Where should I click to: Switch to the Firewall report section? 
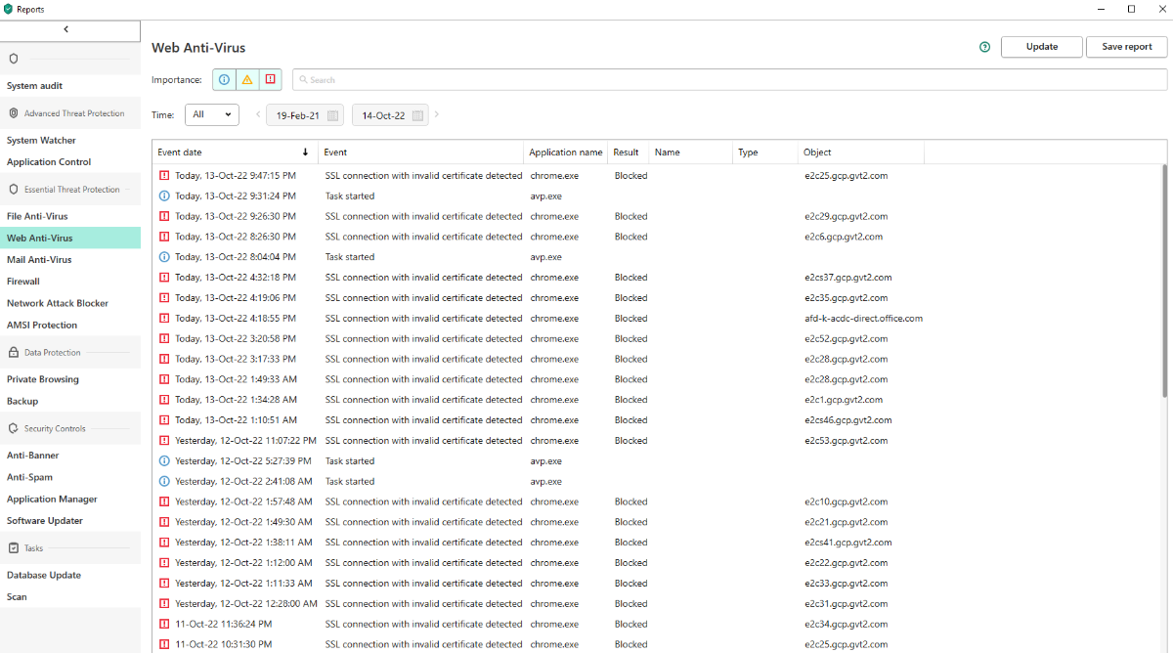click(23, 282)
